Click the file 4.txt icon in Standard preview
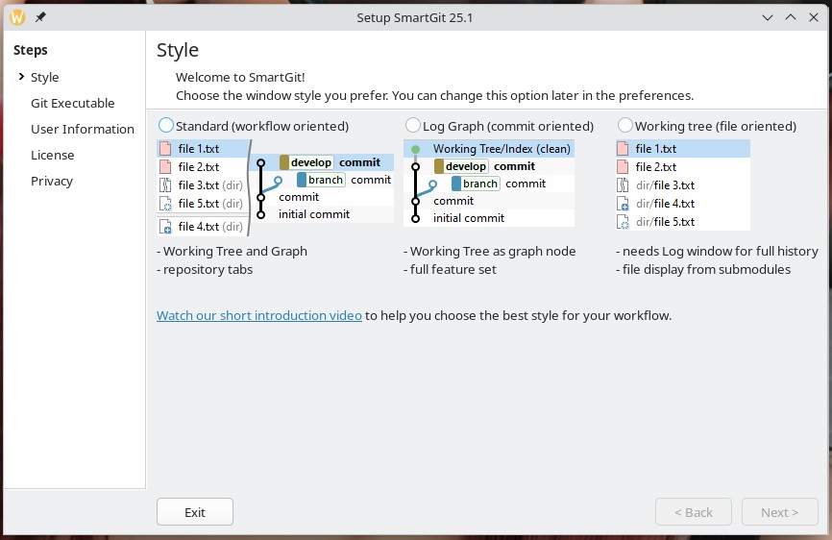This screenshot has height=540, width=832. 165,227
